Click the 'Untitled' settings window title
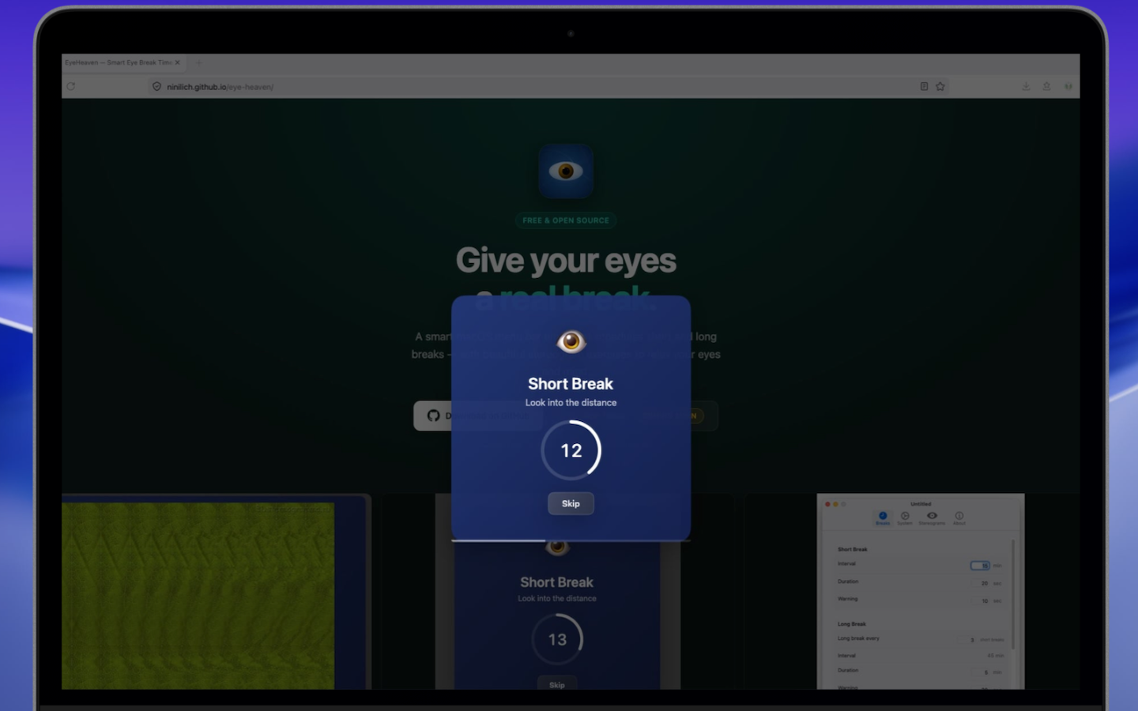This screenshot has width=1138, height=711. 921,503
